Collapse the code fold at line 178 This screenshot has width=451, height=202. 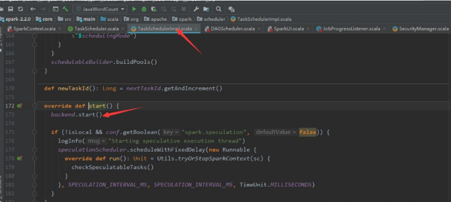coord(35,158)
